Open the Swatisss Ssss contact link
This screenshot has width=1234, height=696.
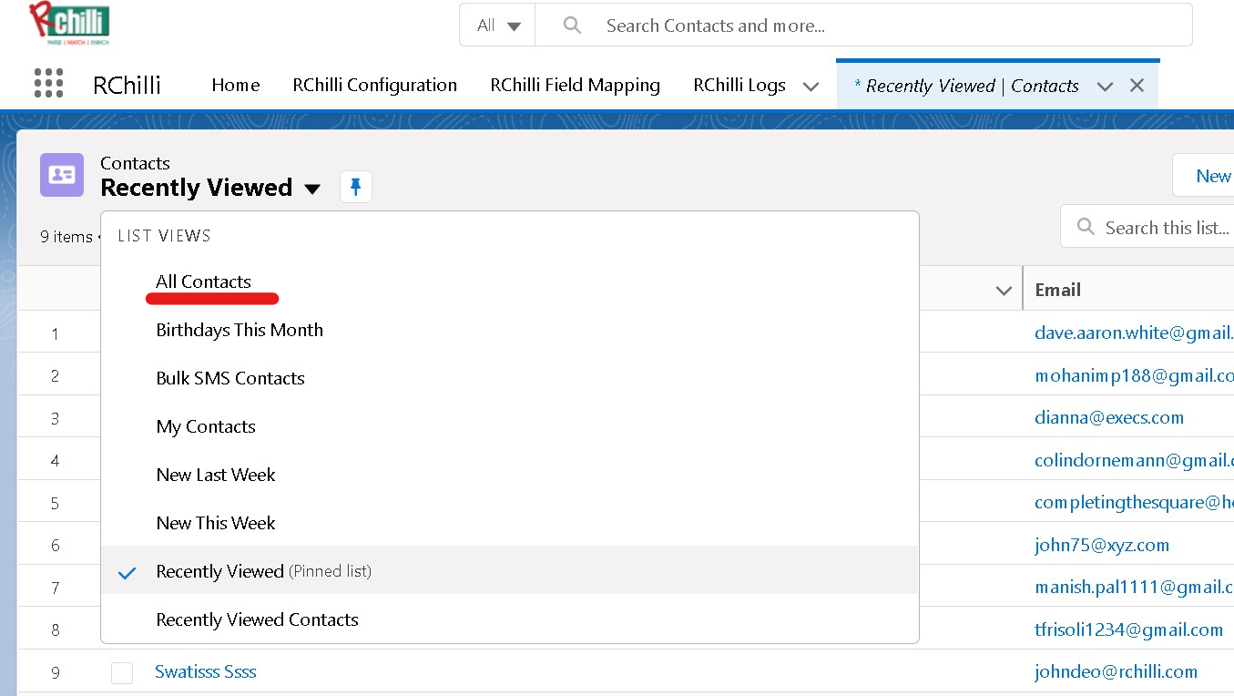[205, 671]
